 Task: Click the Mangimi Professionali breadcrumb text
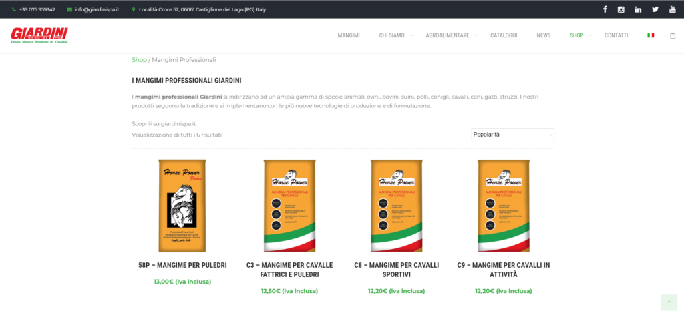tap(184, 60)
